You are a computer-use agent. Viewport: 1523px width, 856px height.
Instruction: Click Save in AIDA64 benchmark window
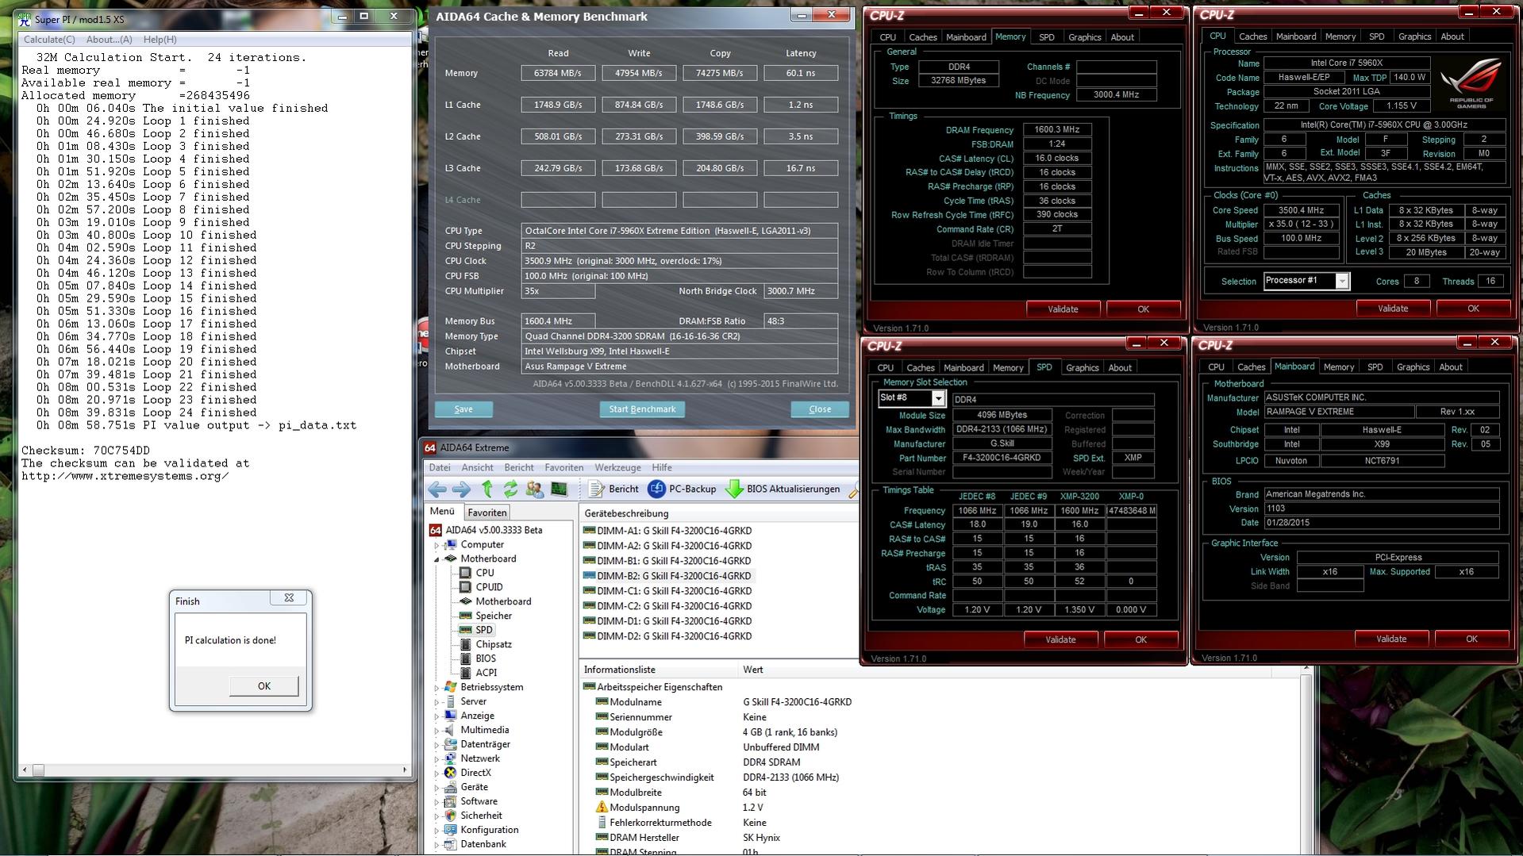(x=463, y=409)
